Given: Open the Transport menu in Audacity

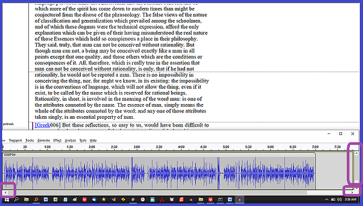Looking at the screenshot, I should pyautogui.click(x=15, y=140).
